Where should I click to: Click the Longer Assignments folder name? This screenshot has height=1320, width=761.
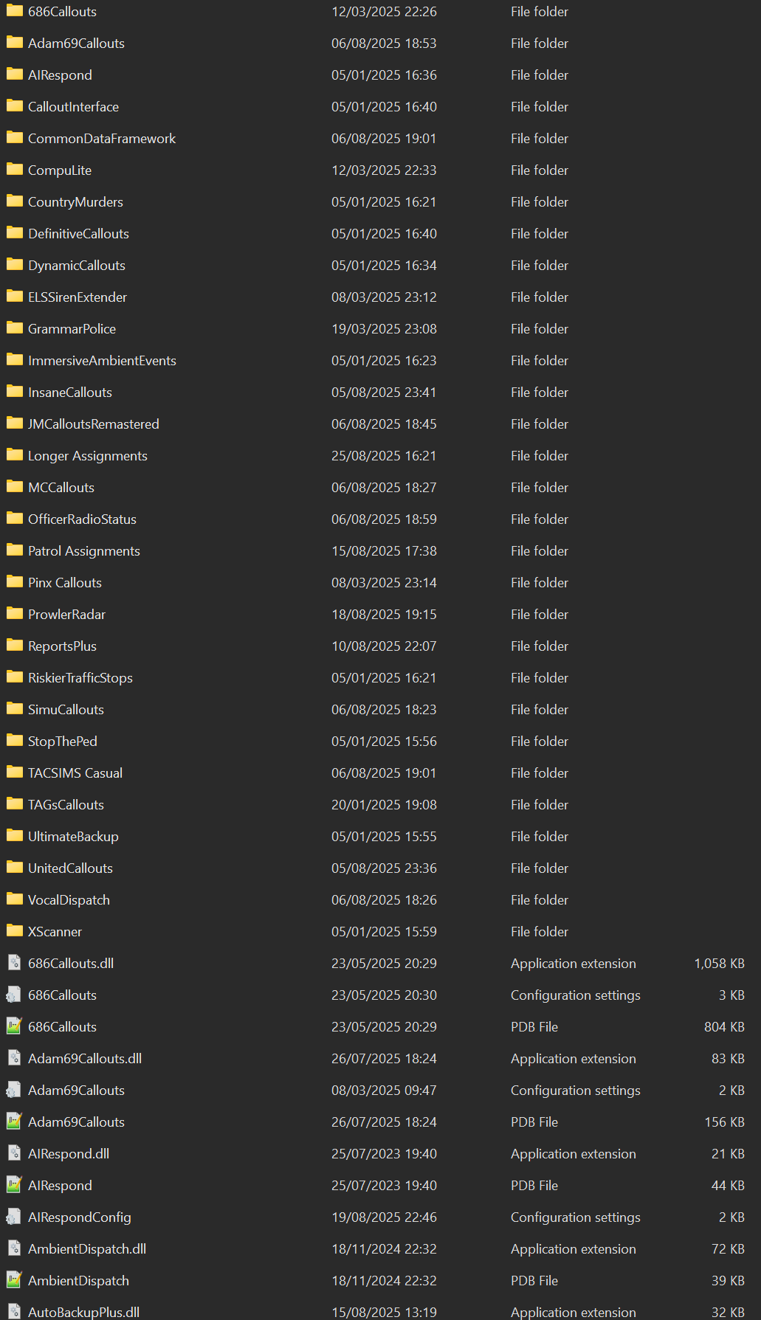pos(88,456)
